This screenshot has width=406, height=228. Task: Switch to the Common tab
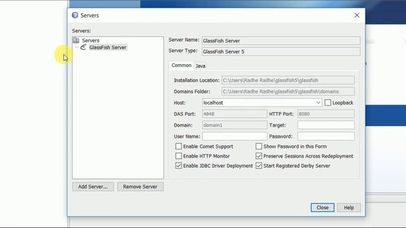181,65
